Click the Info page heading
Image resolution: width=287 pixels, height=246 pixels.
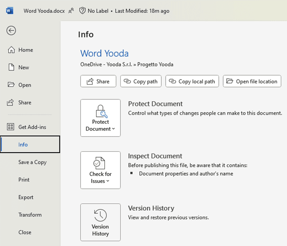pos(86,34)
